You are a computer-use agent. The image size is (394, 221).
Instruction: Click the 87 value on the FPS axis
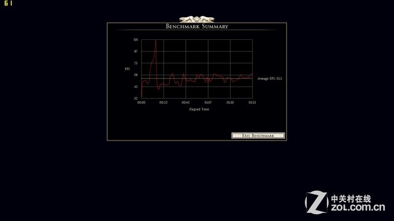coord(135,52)
